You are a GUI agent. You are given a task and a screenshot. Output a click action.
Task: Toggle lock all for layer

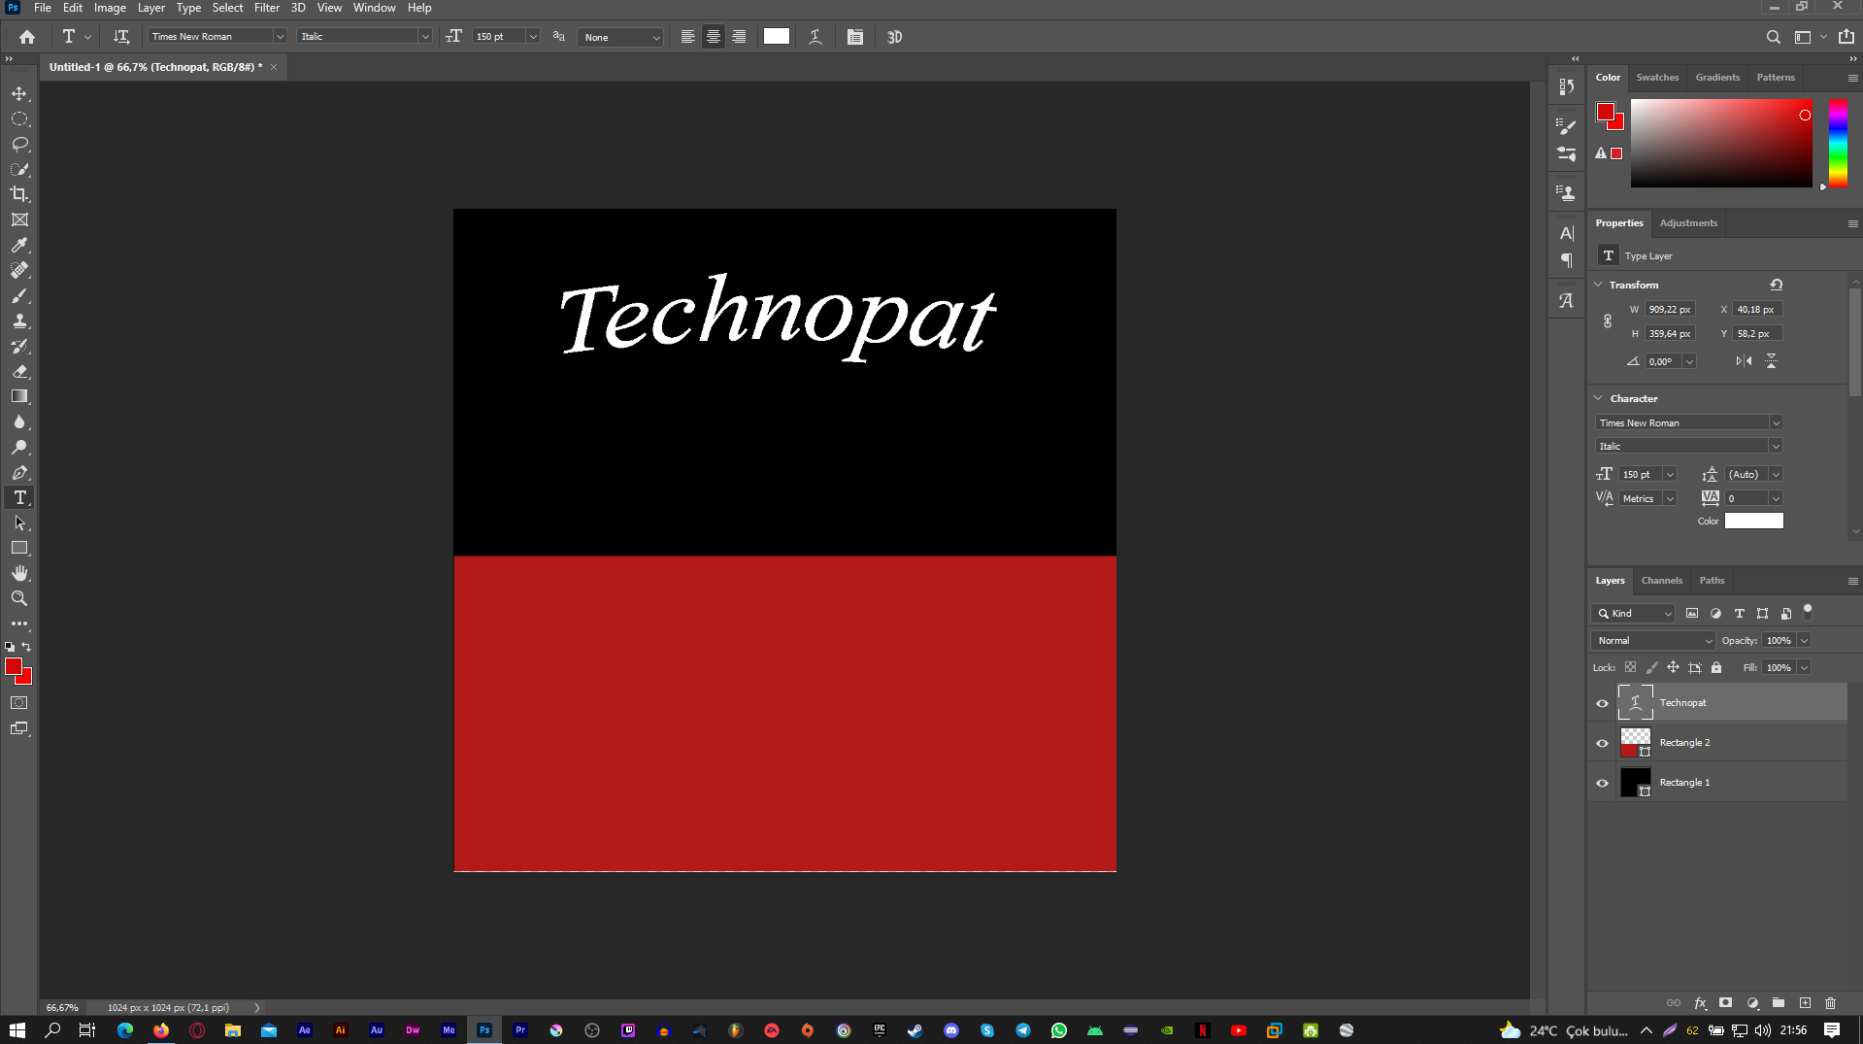pyautogui.click(x=1716, y=667)
